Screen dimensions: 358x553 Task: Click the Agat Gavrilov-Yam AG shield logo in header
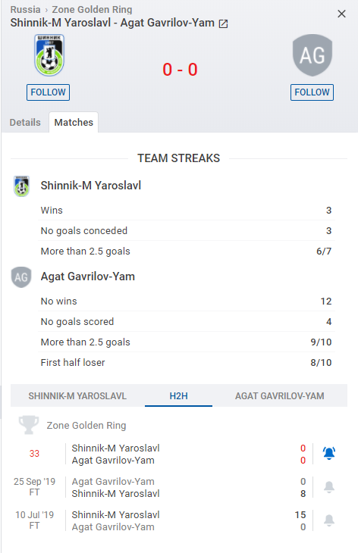tap(312, 55)
